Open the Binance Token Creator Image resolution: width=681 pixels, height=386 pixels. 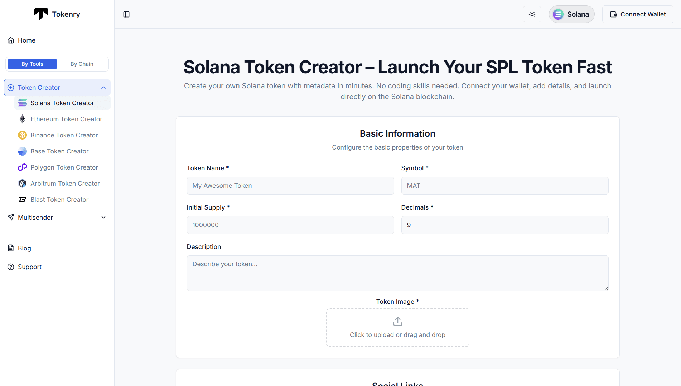[x=64, y=135]
